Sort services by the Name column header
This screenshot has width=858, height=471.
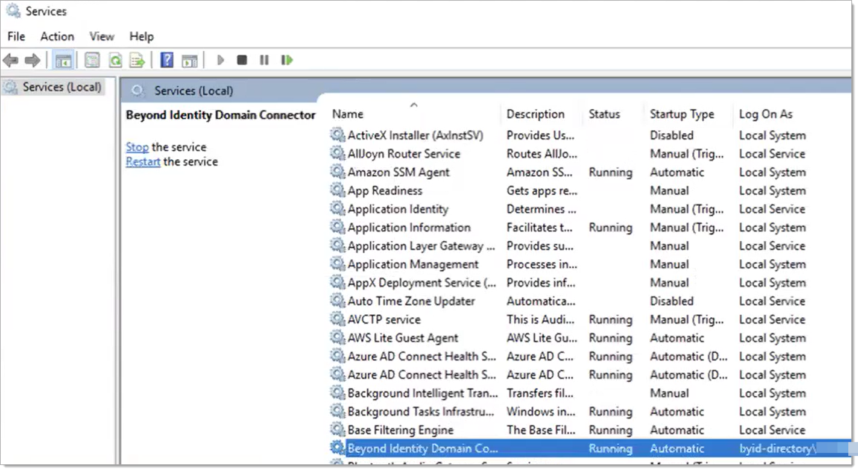tap(348, 114)
